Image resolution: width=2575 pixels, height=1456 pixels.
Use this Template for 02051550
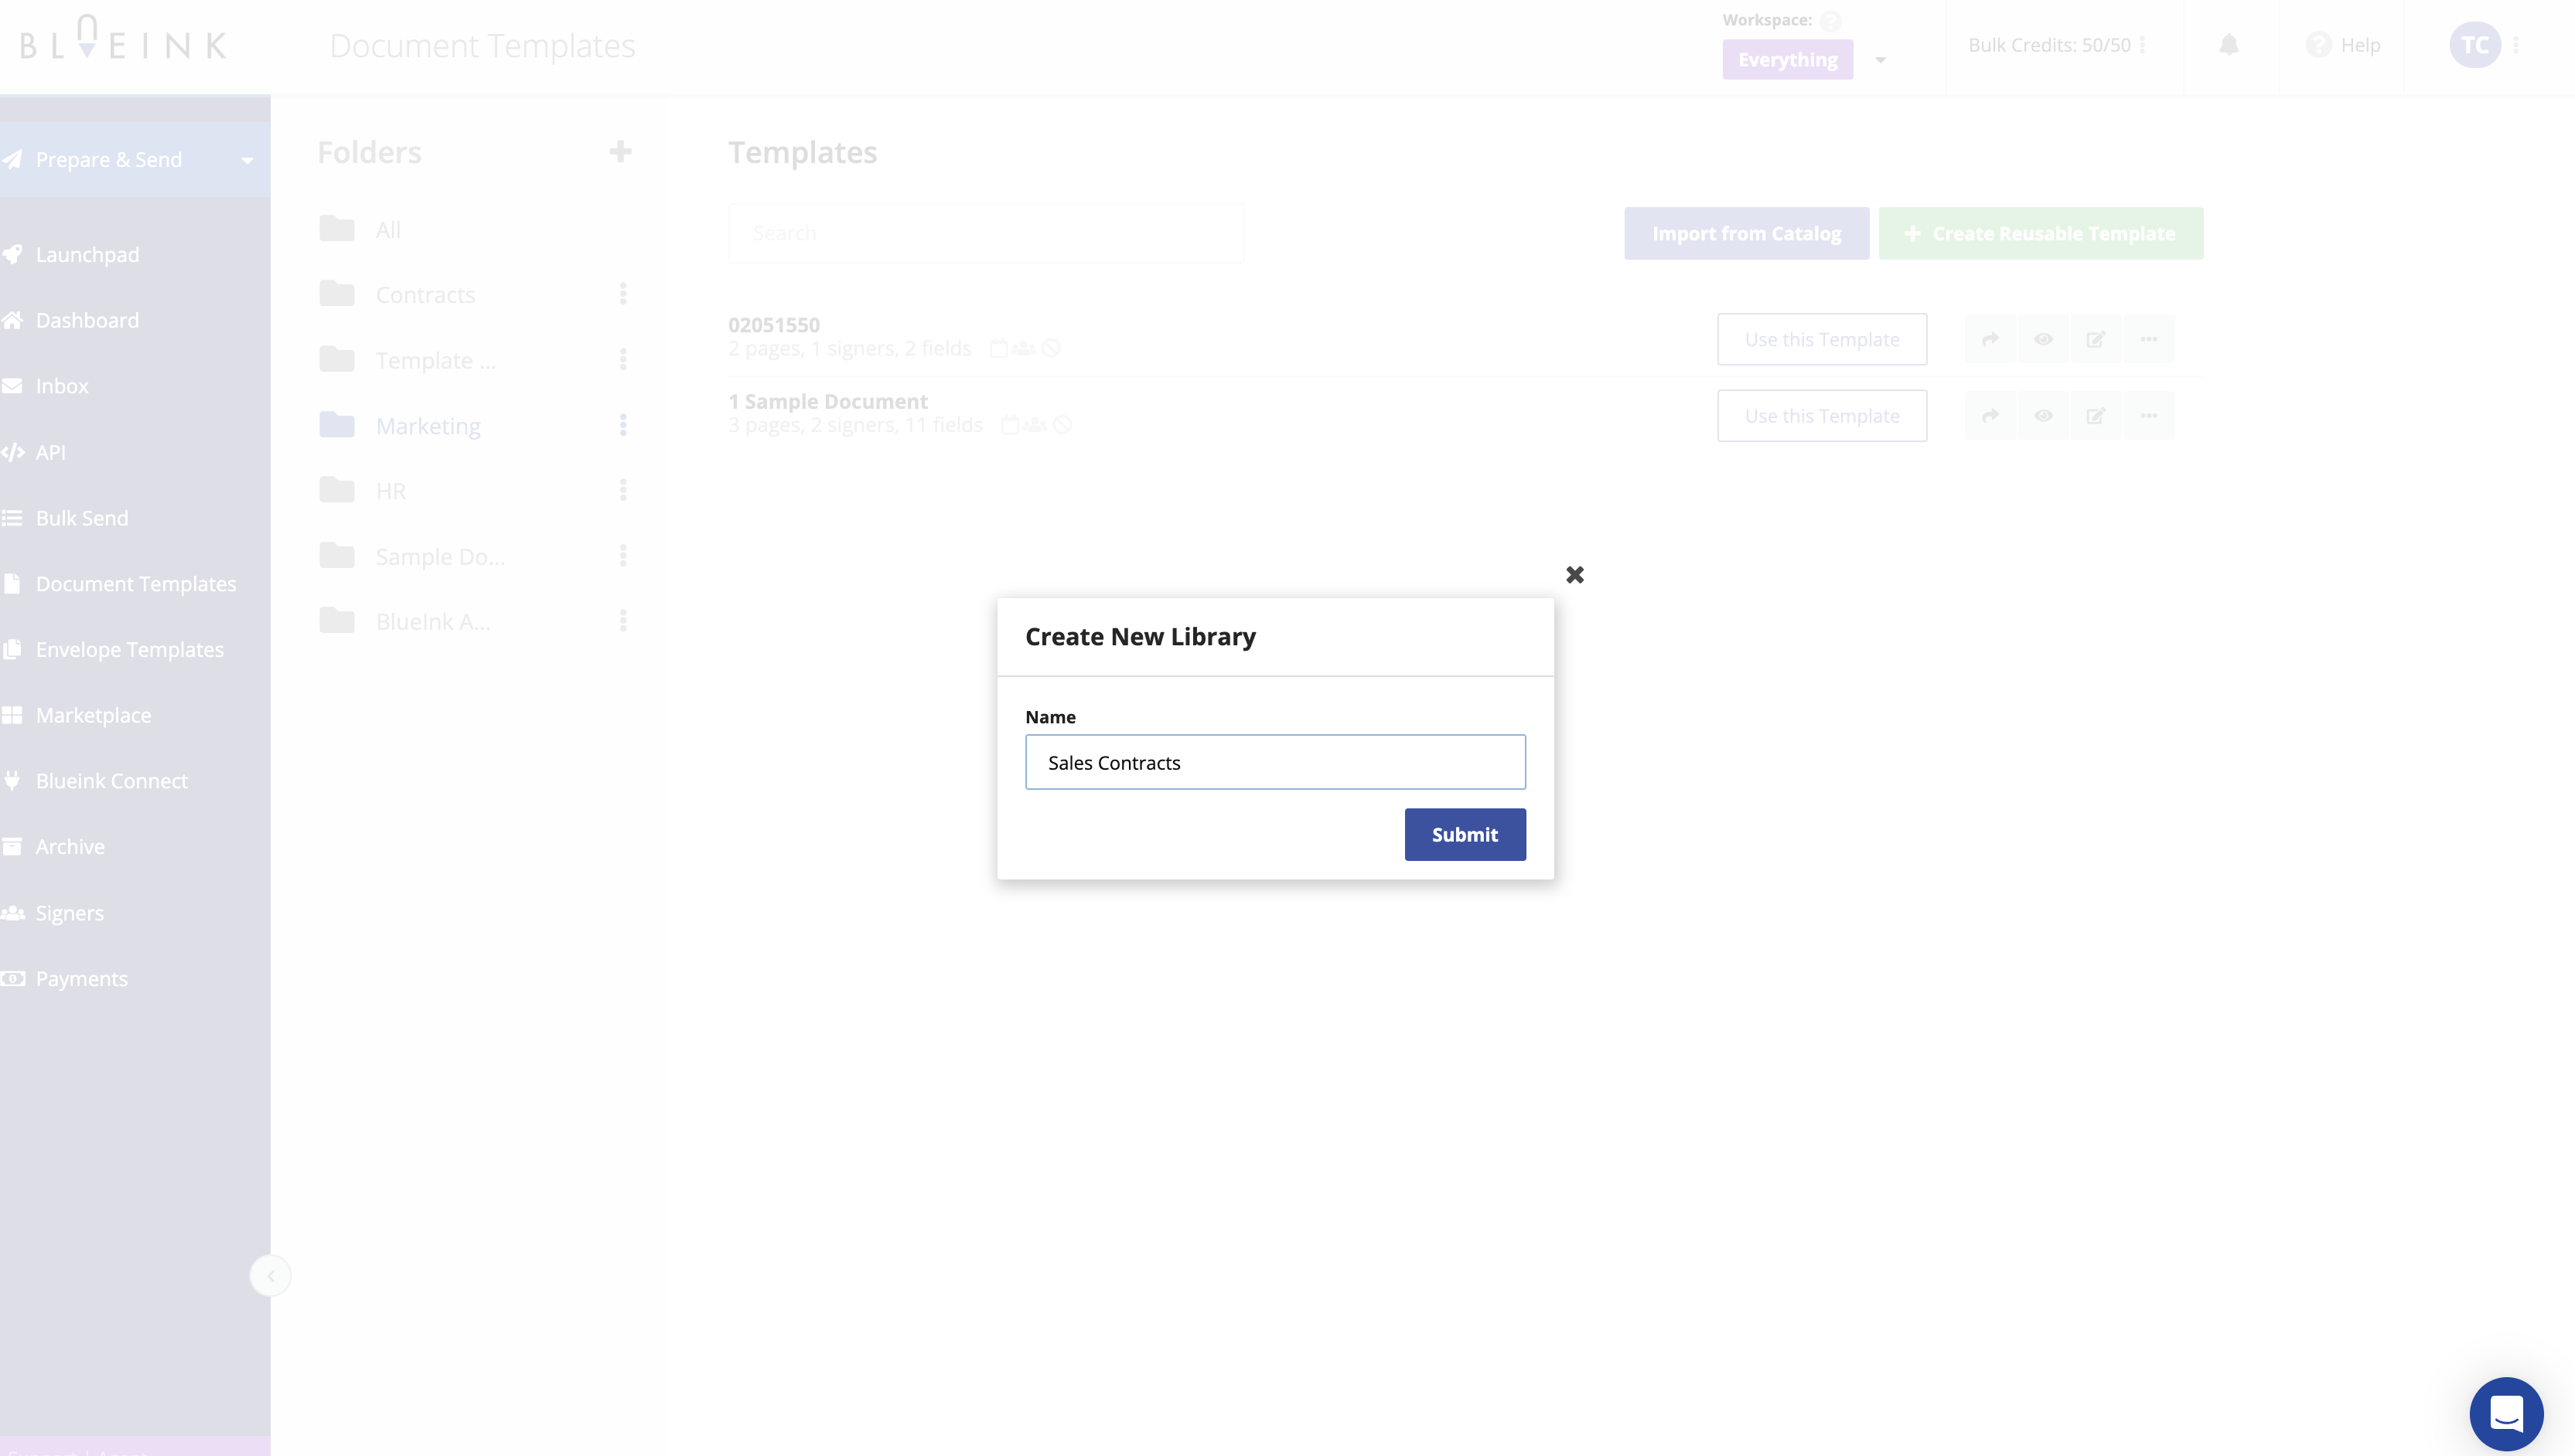pos(1822,339)
